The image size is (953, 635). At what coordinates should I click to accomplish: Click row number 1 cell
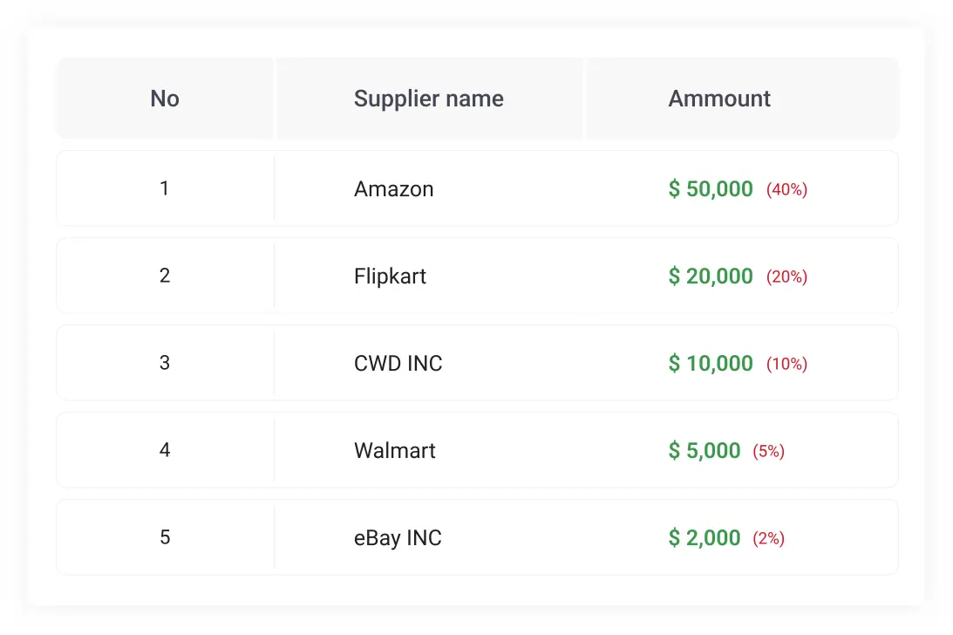165,188
